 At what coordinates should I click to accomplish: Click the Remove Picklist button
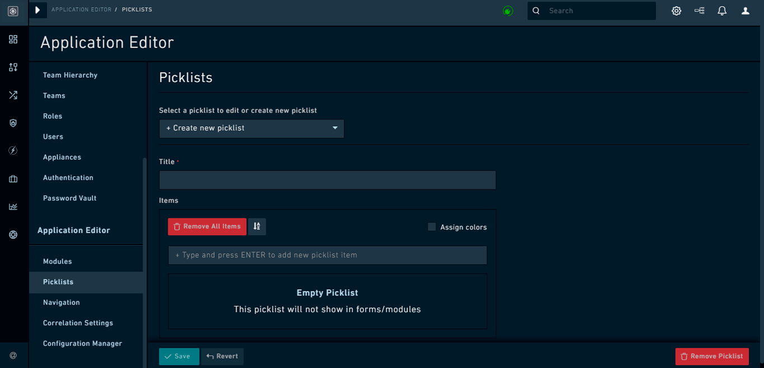711,356
